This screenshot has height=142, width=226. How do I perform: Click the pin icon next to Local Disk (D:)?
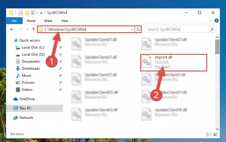coord(60,54)
